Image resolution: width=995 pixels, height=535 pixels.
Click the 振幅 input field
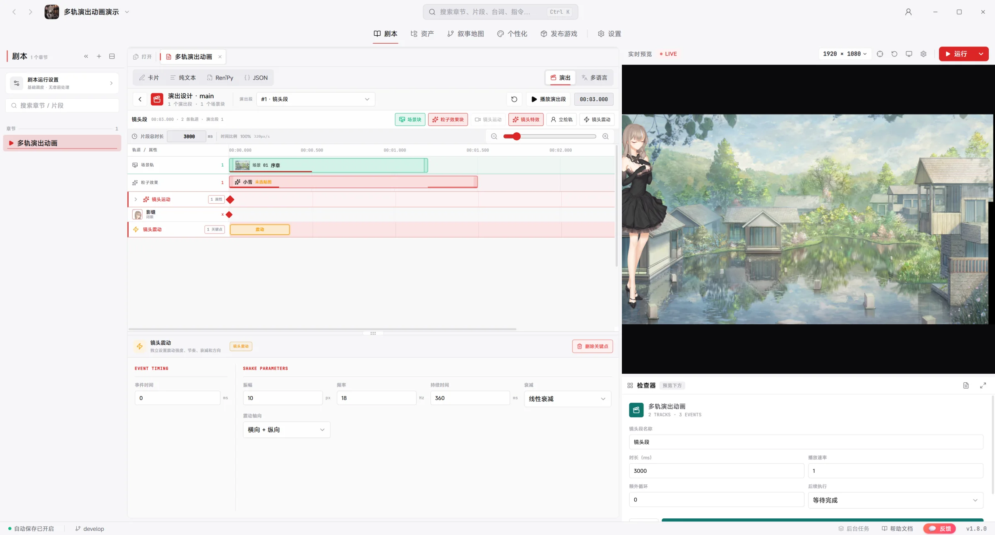point(283,398)
